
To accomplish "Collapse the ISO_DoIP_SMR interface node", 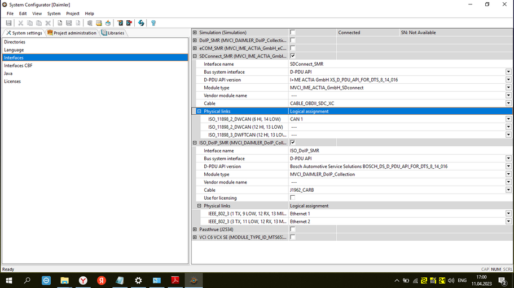I will point(195,142).
